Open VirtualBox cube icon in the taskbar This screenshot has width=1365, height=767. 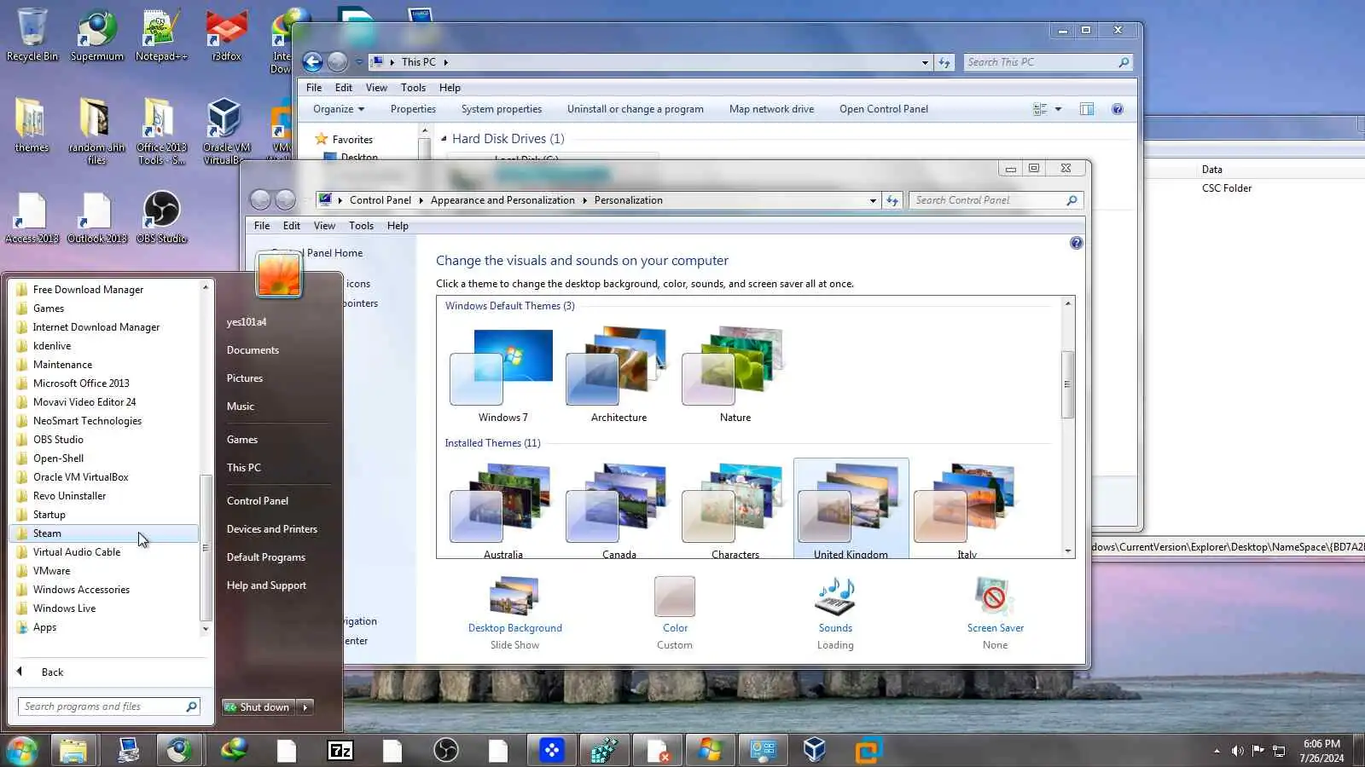point(815,750)
